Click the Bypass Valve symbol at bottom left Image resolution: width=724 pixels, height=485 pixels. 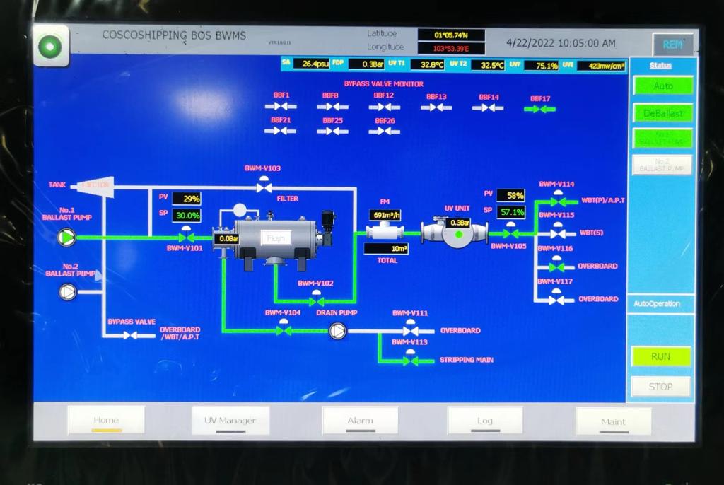pos(131,335)
